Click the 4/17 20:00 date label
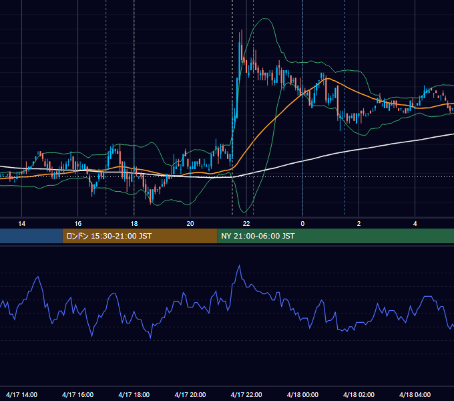Image resolution: width=454 pixels, height=401 pixels. [x=190, y=394]
